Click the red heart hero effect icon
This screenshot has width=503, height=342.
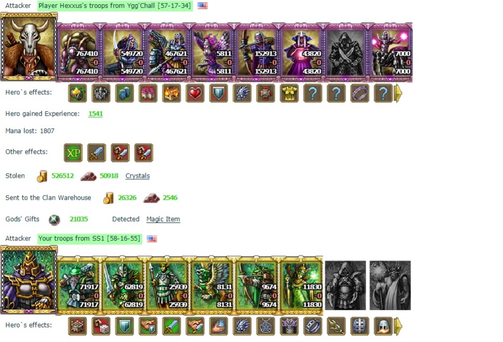[x=195, y=93]
